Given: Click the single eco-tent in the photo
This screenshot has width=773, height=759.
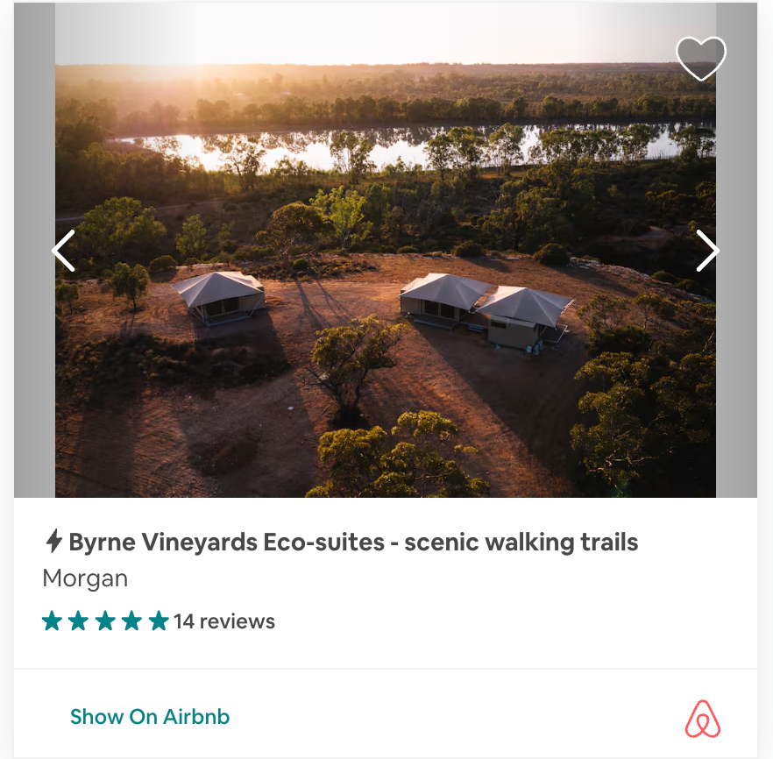Looking at the screenshot, I should click(218, 297).
